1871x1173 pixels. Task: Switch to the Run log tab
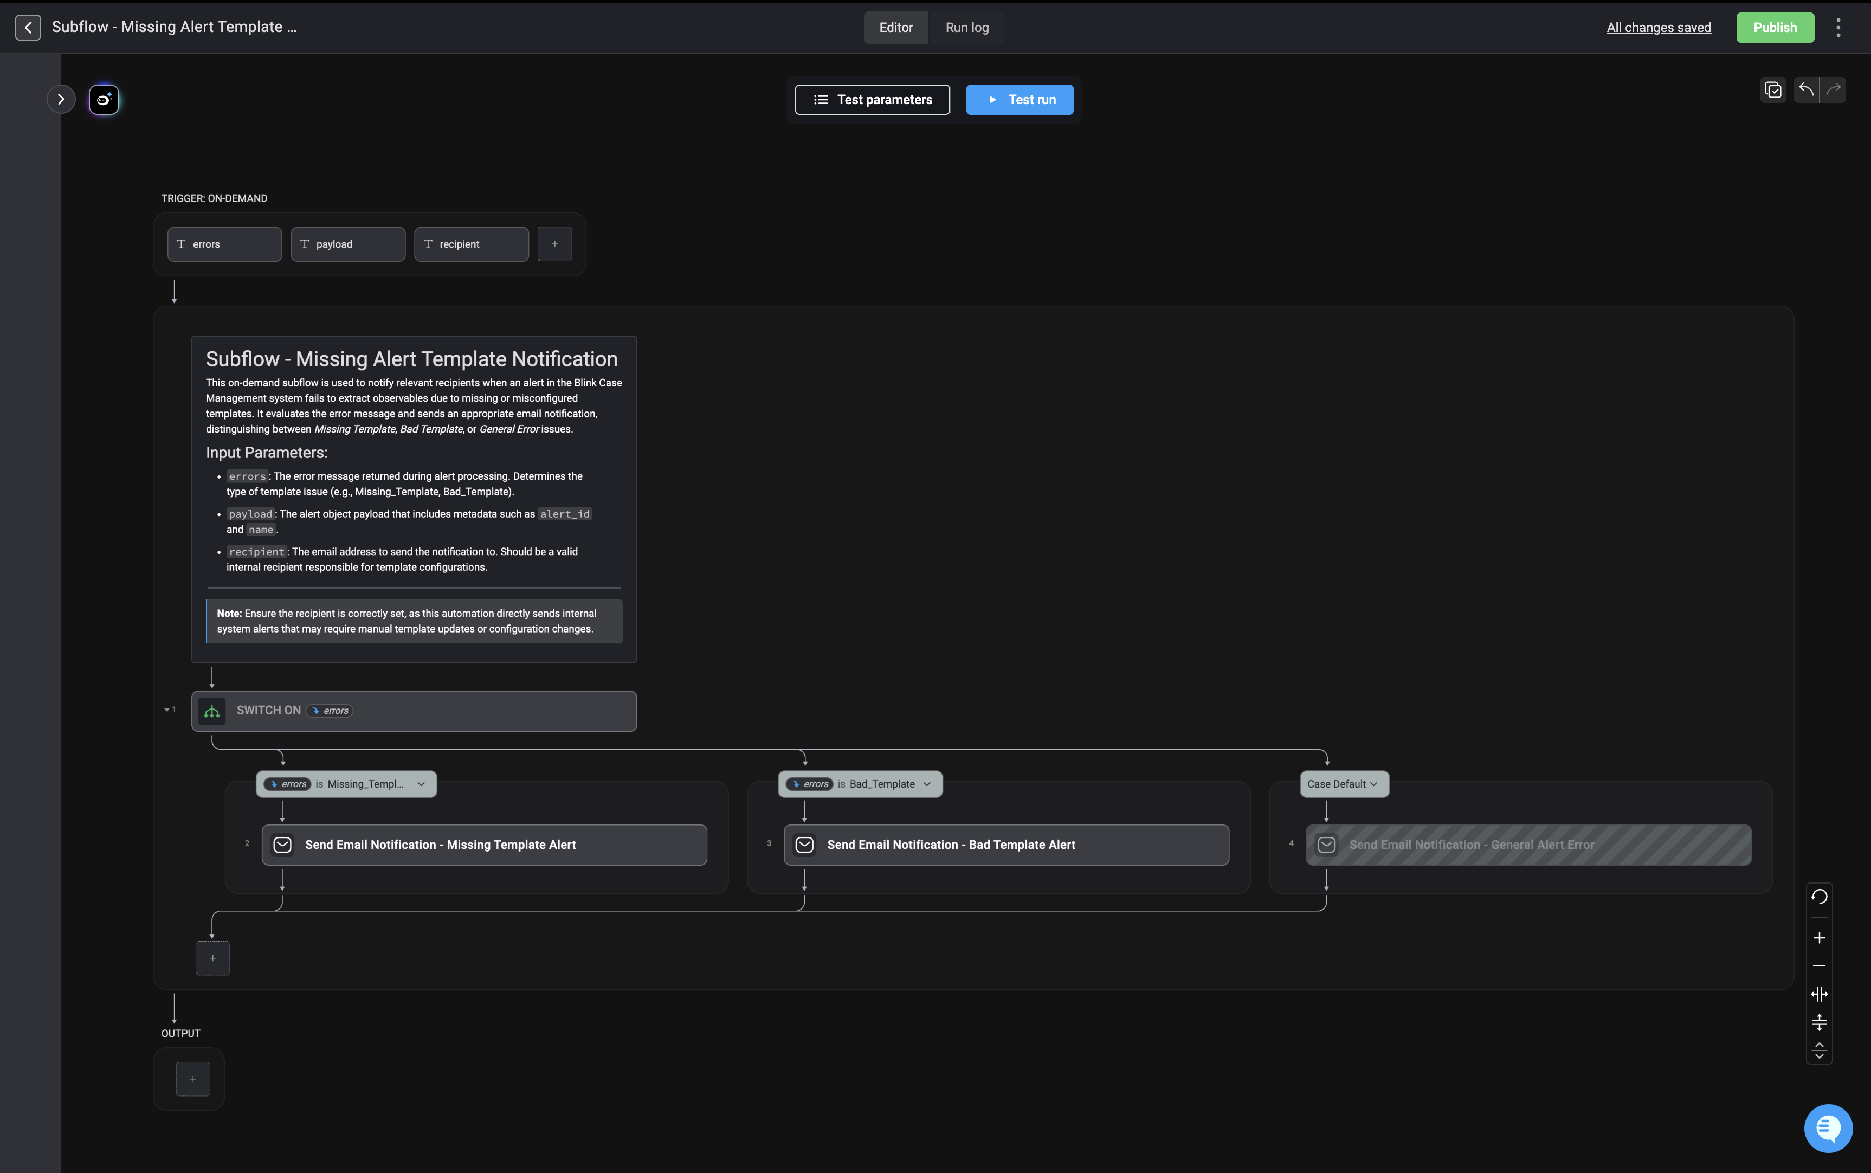[966, 28]
